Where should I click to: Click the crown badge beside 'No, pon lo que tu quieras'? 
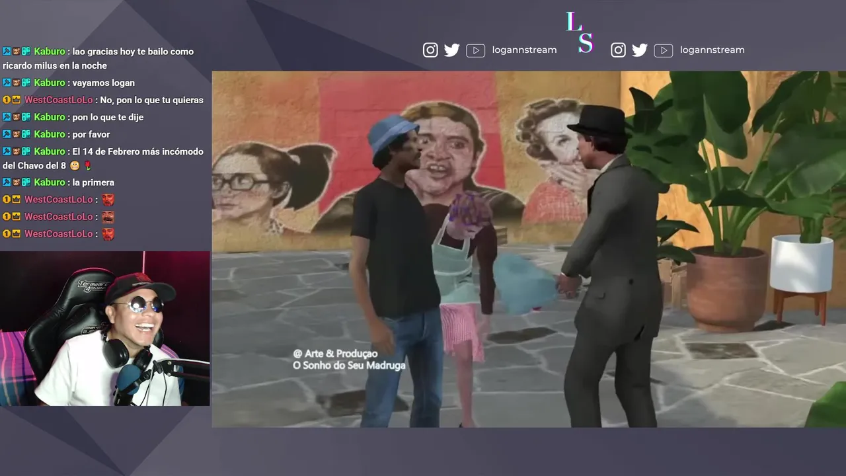click(x=17, y=100)
